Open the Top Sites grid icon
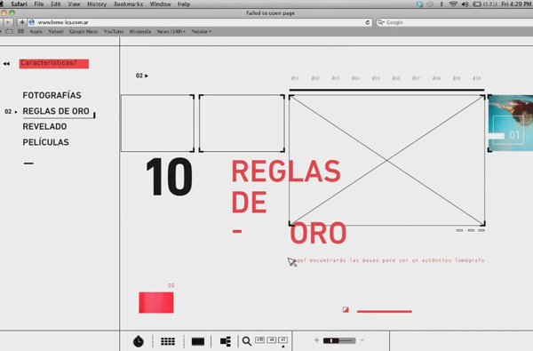 [x=21, y=31]
